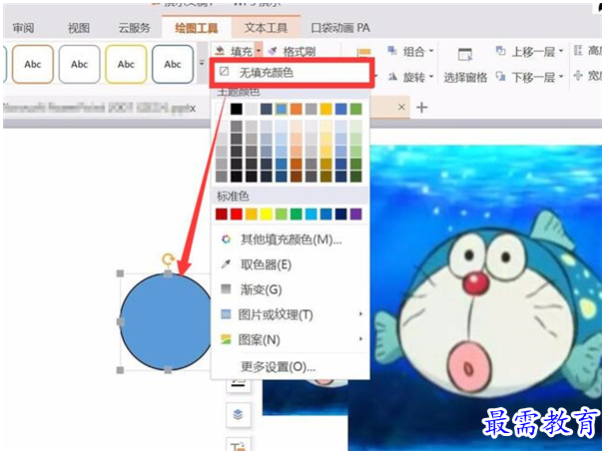
Task: Pick the yellow standard color swatch
Action: pyautogui.click(x=267, y=214)
